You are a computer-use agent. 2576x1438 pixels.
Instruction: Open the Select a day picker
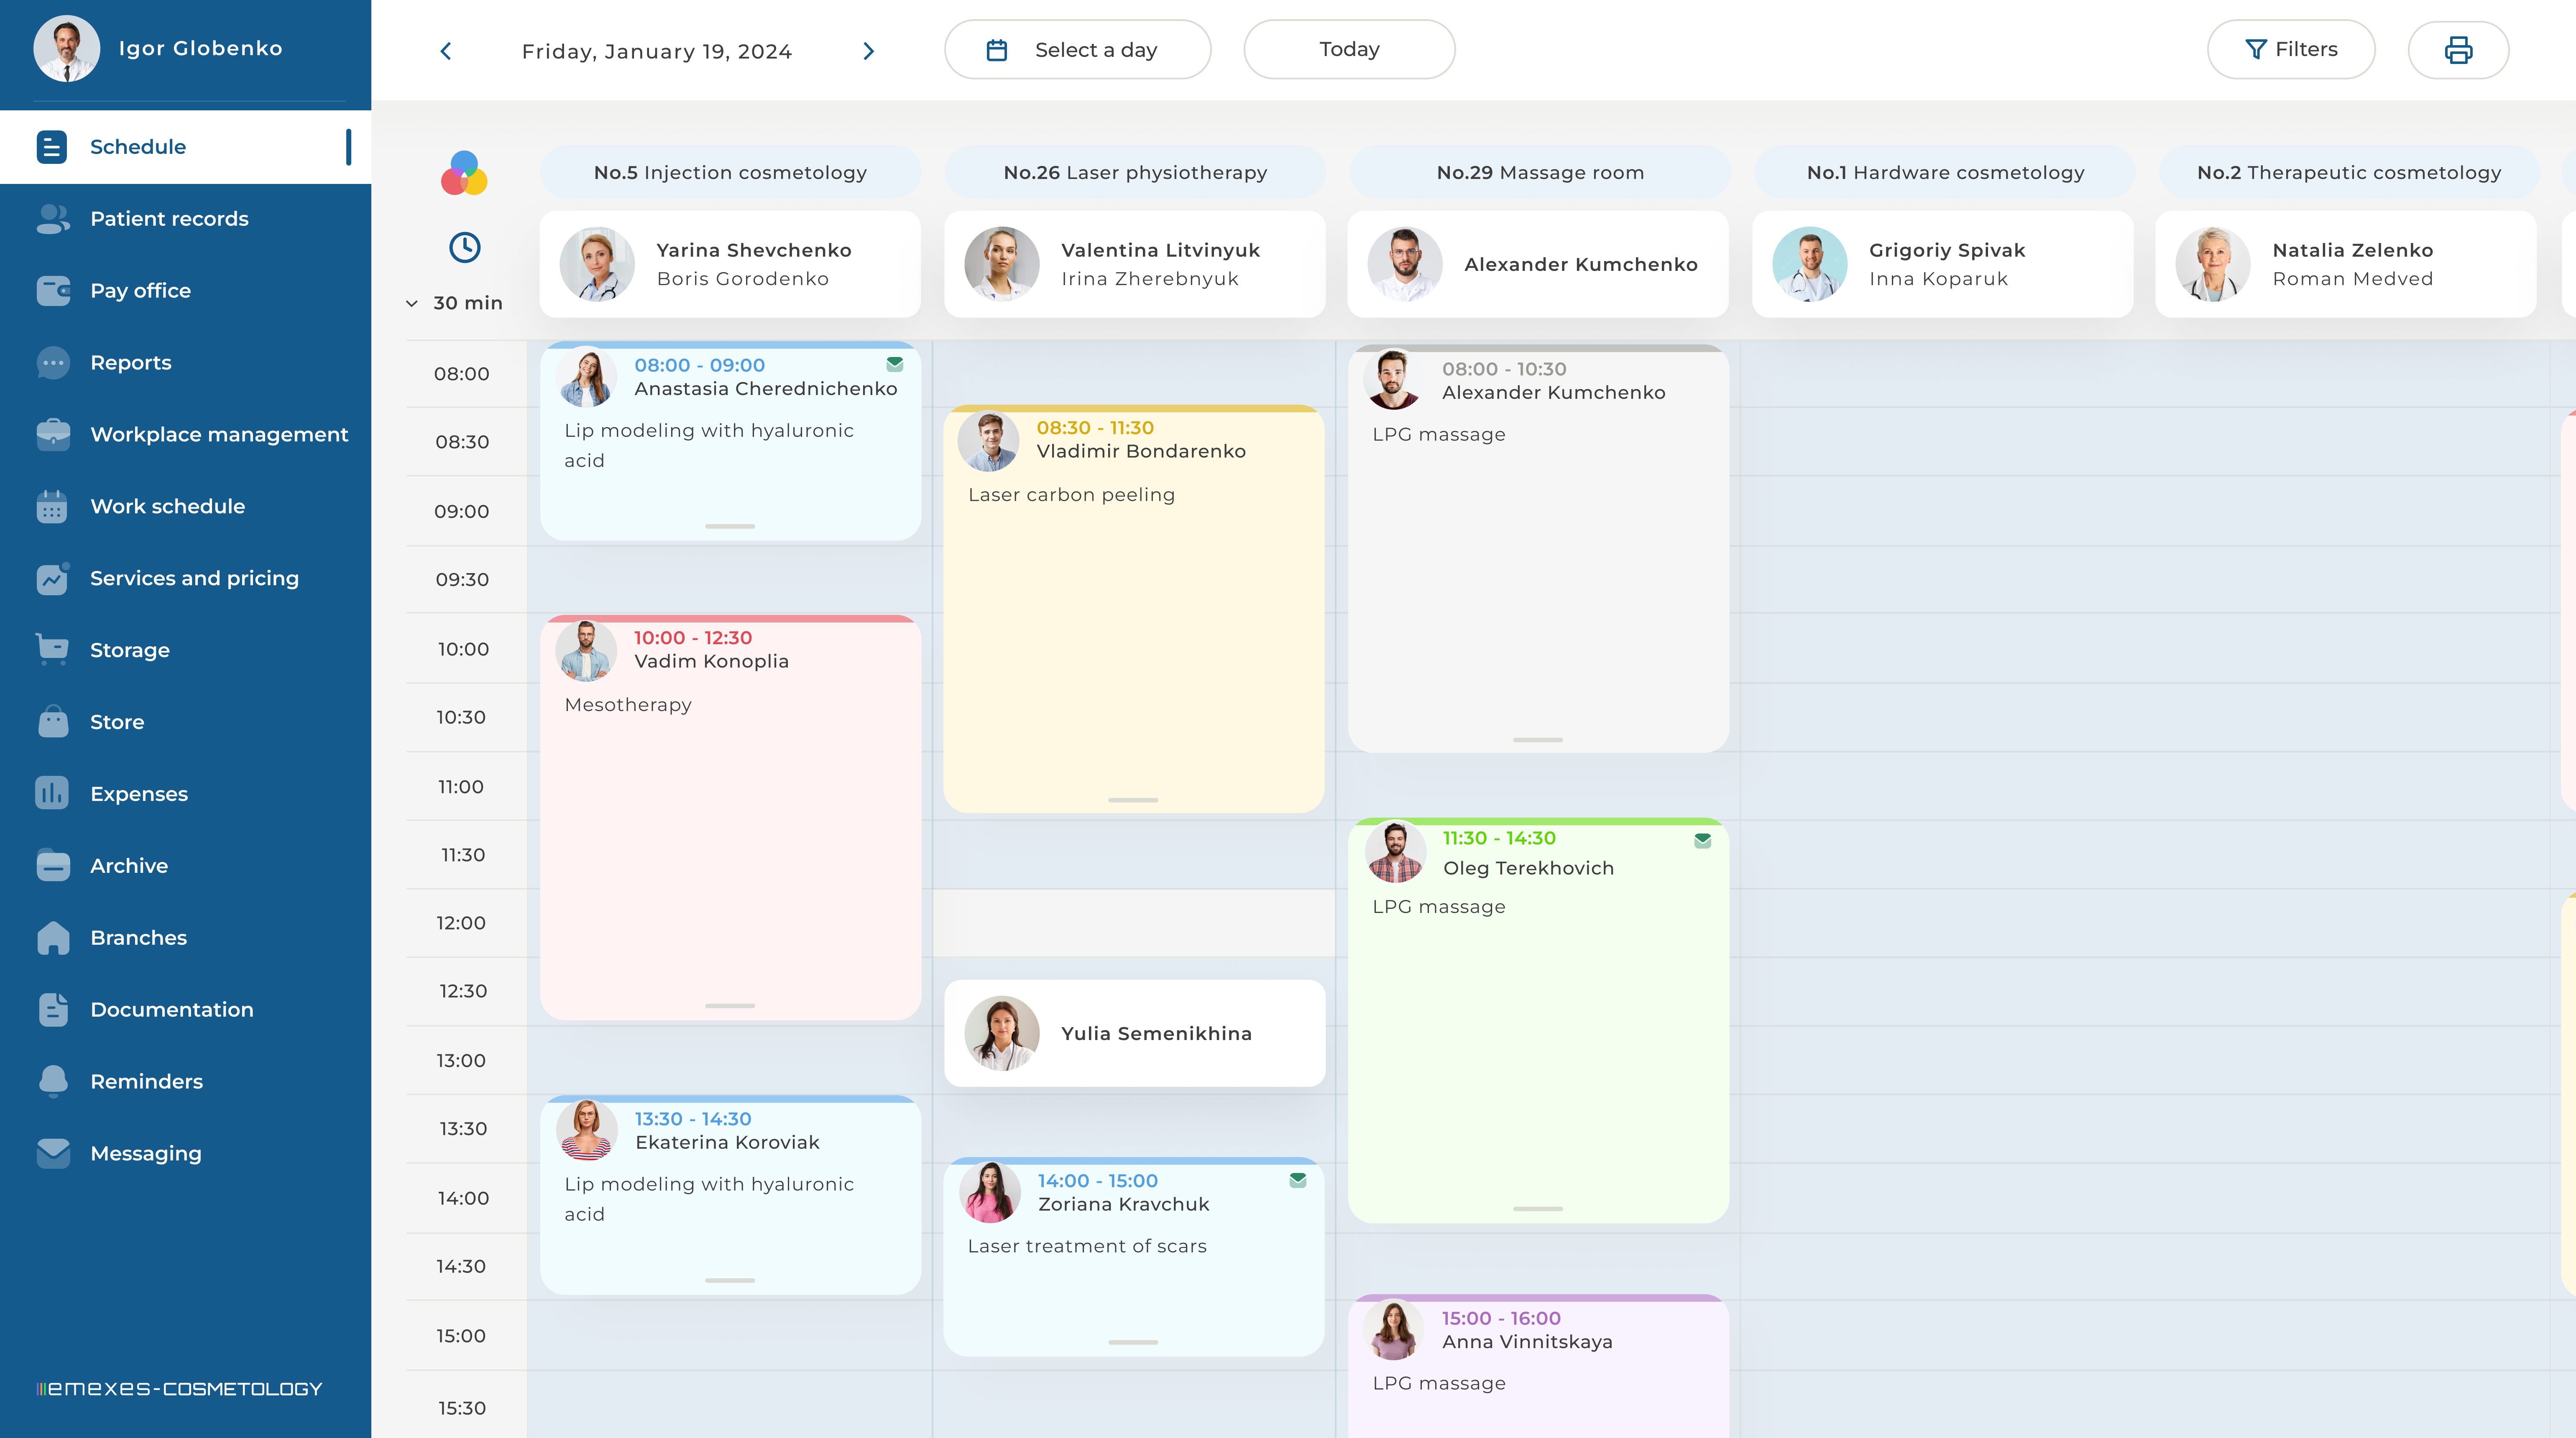[x=1077, y=50]
